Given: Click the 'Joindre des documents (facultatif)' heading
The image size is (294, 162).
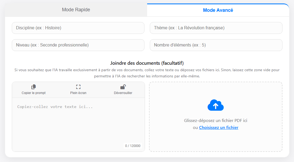Looking at the screenshot, I should pyautogui.click(x=147, y=63).
